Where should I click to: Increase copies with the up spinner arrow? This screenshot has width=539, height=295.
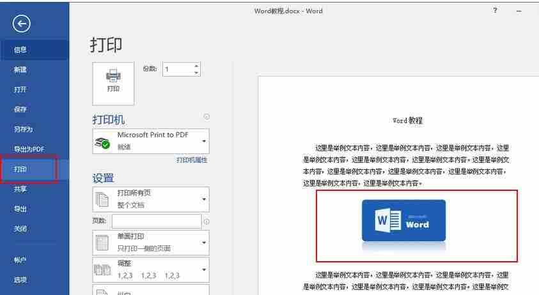click(x=196, y=66)
